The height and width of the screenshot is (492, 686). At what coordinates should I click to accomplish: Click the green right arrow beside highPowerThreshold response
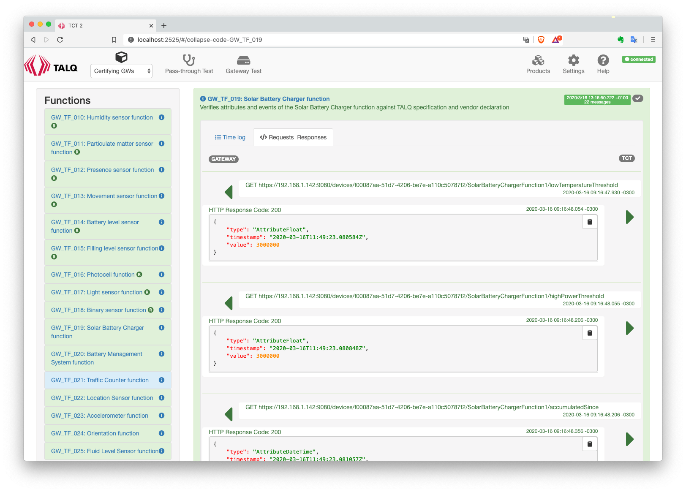pos(629,328)
